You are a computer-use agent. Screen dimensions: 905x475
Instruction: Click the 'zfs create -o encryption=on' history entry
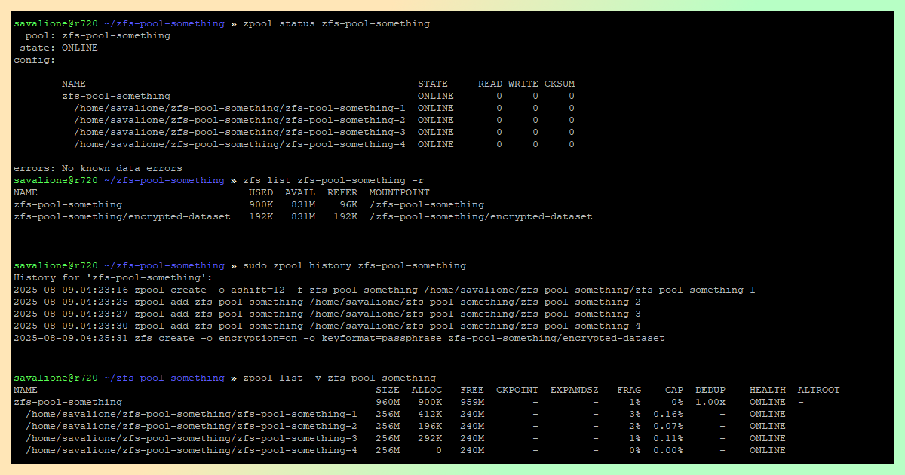(x=339, y=338)
